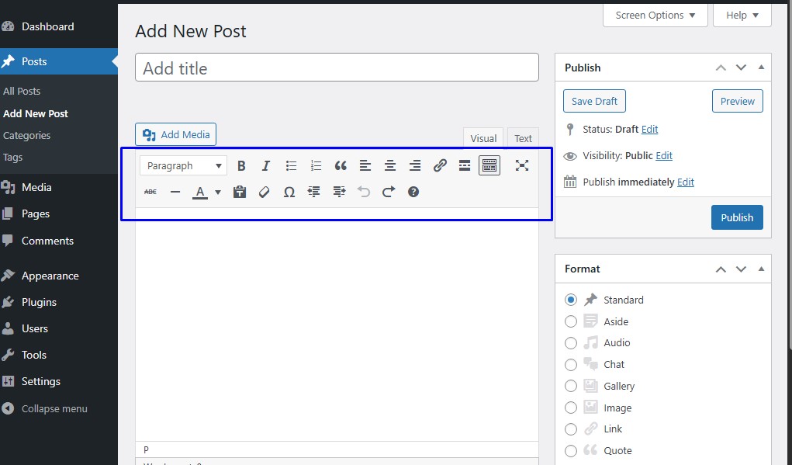Insert a special character

[289, 191]
